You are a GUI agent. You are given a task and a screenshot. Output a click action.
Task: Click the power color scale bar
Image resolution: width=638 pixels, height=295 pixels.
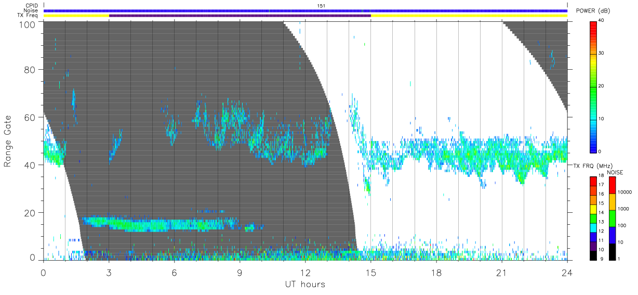coord(593,86)
